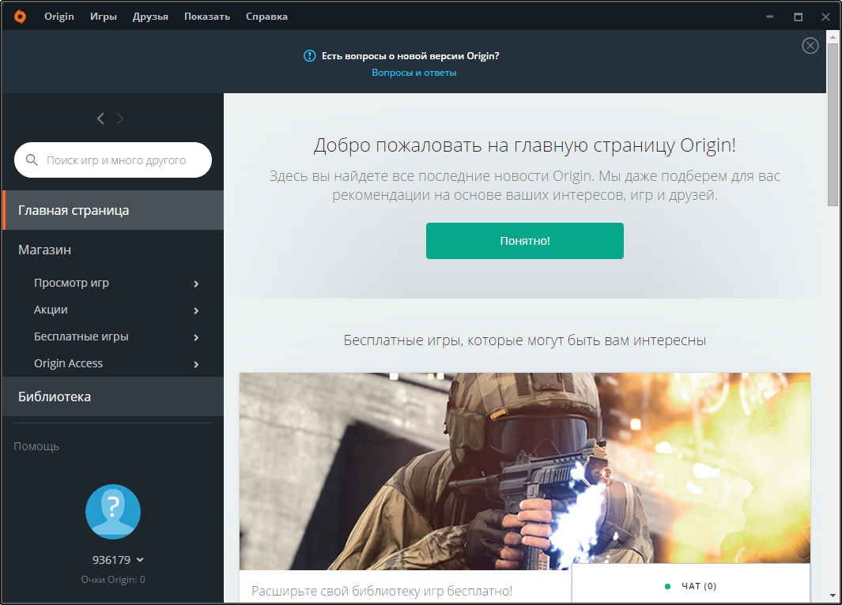The width and height of the screenshot is (842, 605).
Task: Click the vertical scrollbar thumb
Action: (x=833, y=125)
